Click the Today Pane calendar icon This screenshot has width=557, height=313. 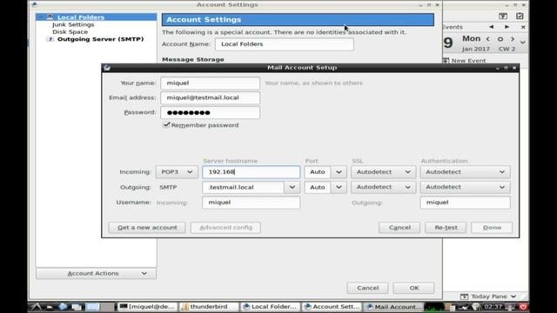click(x=464, y=296)
